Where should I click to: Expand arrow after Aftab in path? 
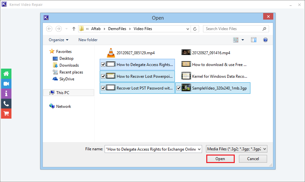pos(105,29)
